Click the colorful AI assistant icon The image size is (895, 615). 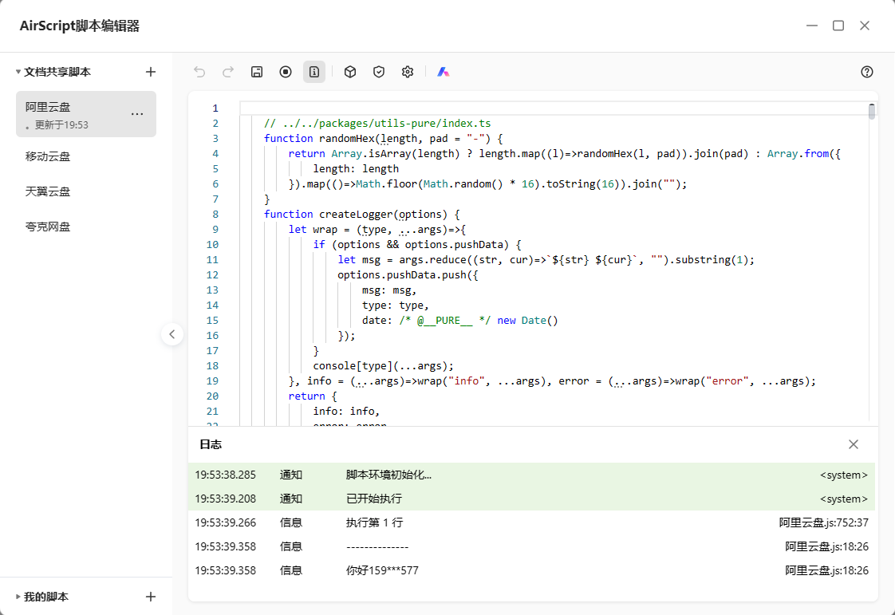(x=444, y=72)
